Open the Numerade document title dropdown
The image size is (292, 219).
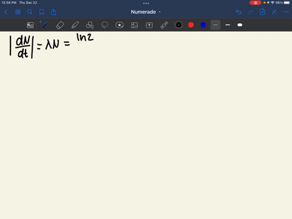(x=146, y=12)
